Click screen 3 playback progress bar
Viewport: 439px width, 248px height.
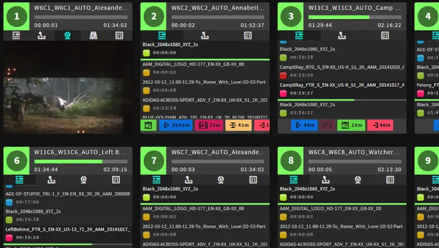click(355, 17)
